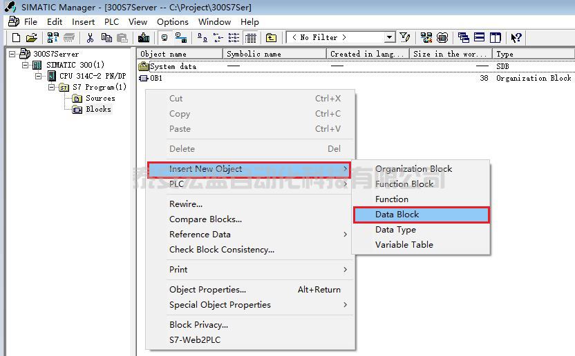The height and width of the screenshot is (356, 575).
Task: Click the New Project toolbar icon
Action: pyautogui.click(x=16, y=38)
